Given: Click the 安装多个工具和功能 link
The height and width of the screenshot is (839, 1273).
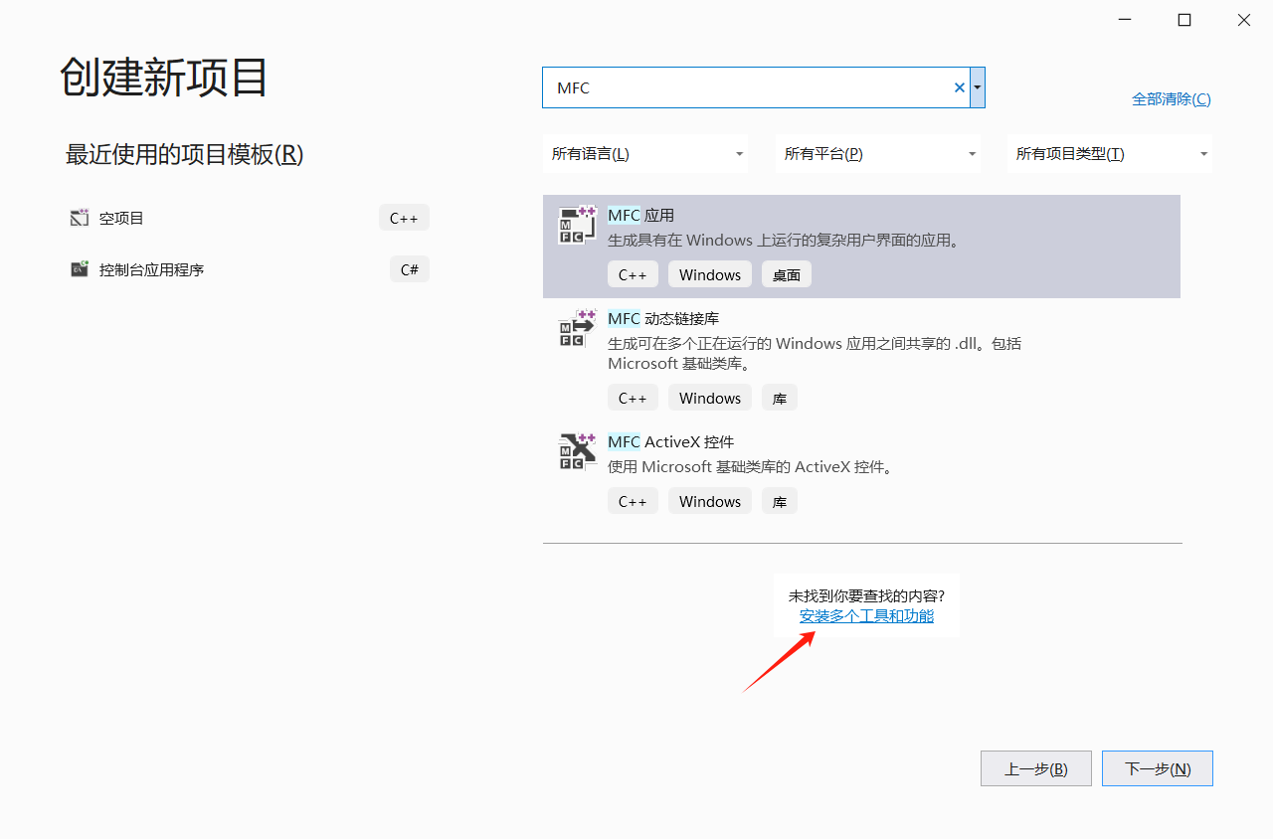Looking at the screenshot, I should 866,616.
